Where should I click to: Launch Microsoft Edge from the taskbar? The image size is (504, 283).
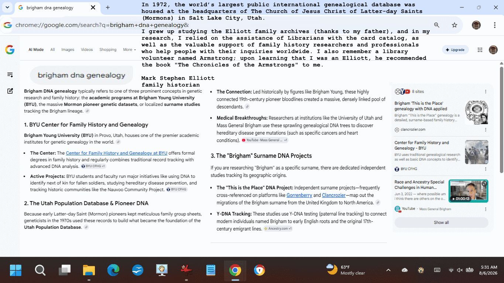point(113,270)
